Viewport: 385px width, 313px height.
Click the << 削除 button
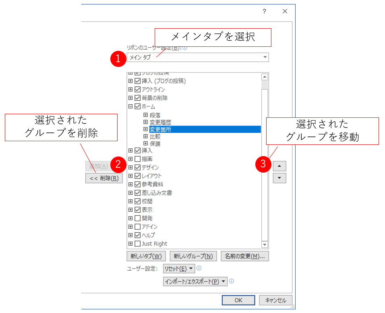click(104, 178)
